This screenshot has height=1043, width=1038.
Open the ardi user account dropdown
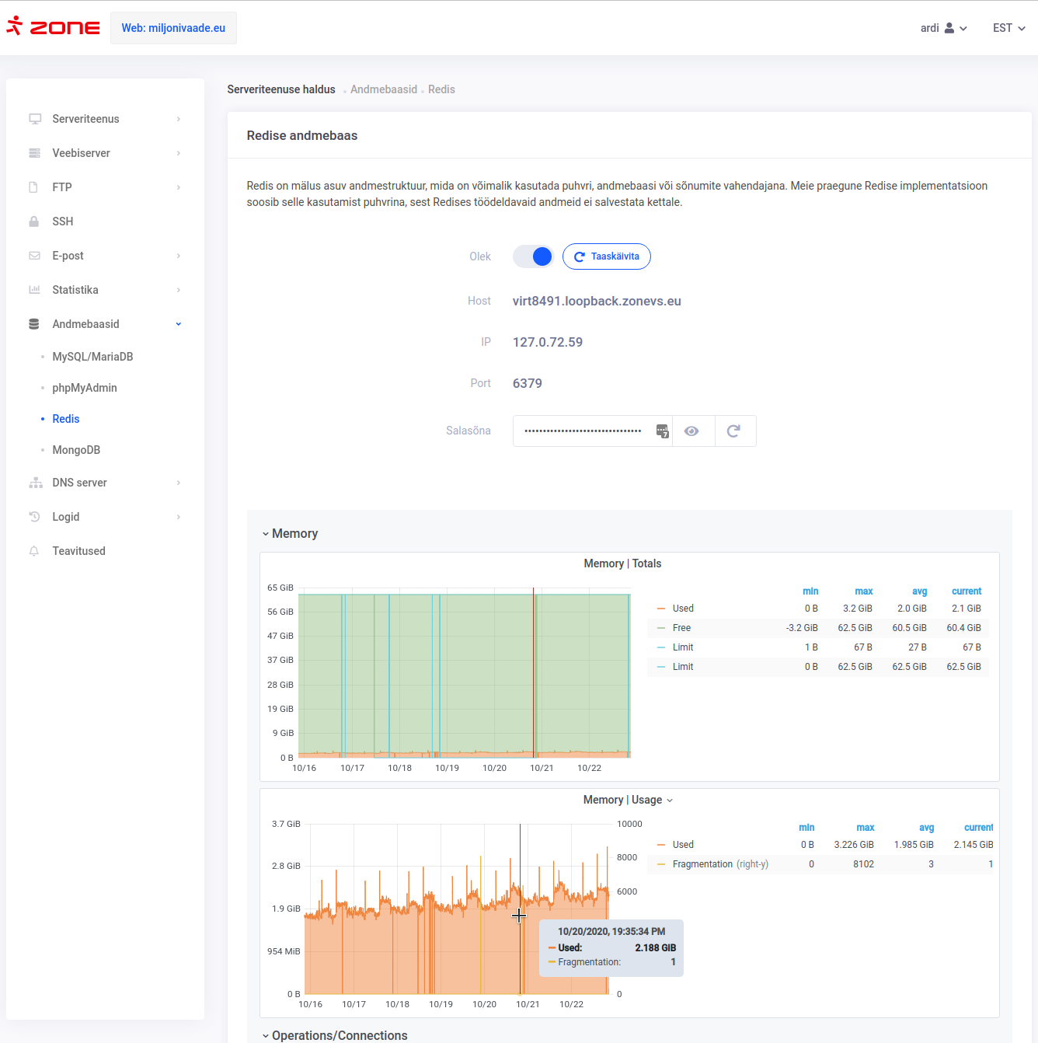pos(943,28)
